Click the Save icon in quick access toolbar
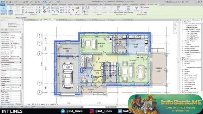 (10, 2)
